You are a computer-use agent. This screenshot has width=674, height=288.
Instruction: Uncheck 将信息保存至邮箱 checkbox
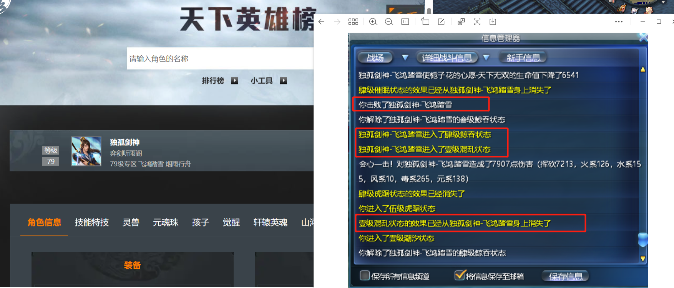pos(460,275)
